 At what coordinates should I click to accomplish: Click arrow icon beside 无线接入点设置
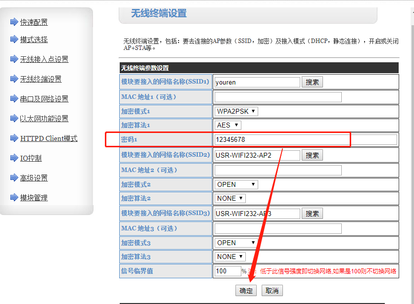tap(14, 59)
